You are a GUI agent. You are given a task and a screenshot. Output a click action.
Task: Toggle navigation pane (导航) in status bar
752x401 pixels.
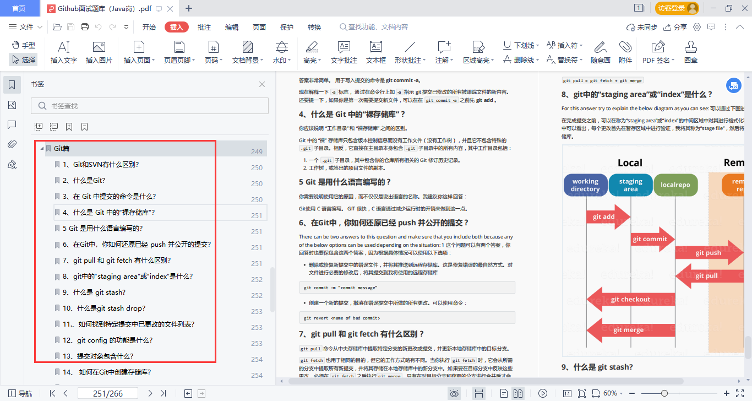19,393
